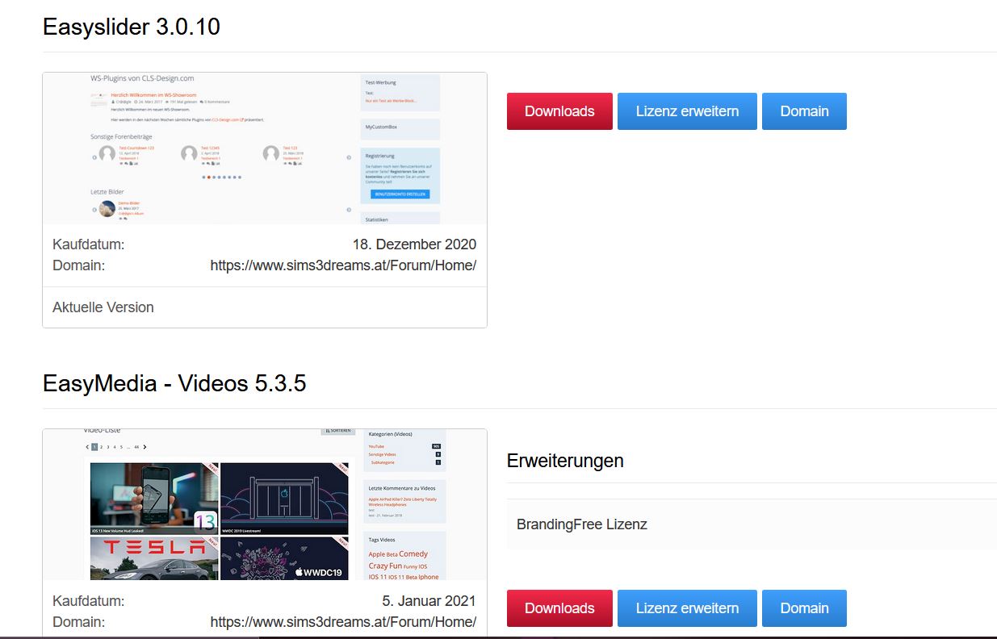The image size is (997, 639).
Task: Extend the EasyMedia license via Lizenz erweitern
Action: [687, 608]
